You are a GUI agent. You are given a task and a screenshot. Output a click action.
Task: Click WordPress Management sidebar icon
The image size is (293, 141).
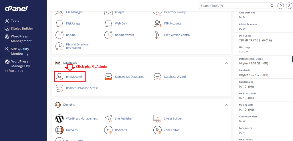7,36
